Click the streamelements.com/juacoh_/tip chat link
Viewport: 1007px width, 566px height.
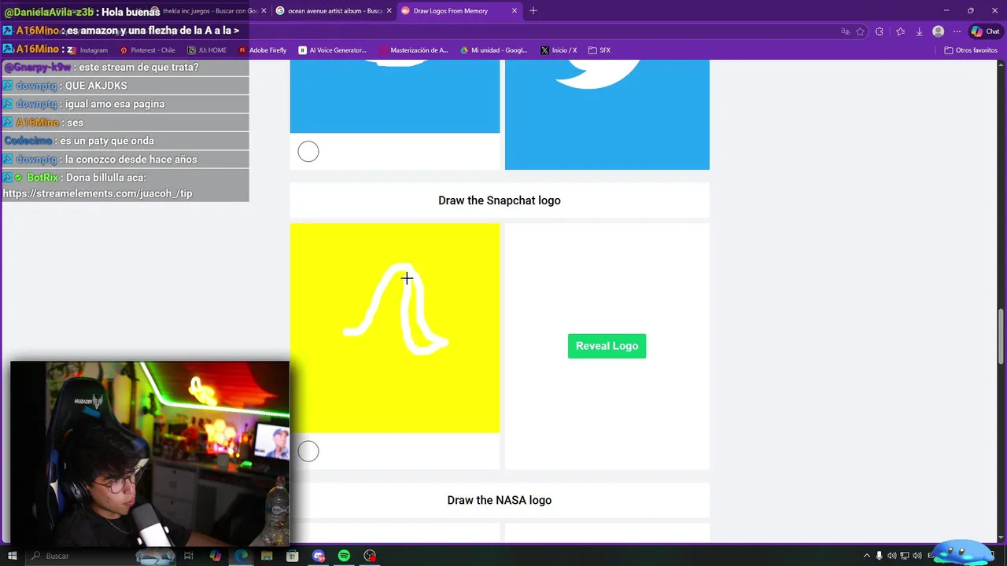pyautogui.click(x=98, y=193)
